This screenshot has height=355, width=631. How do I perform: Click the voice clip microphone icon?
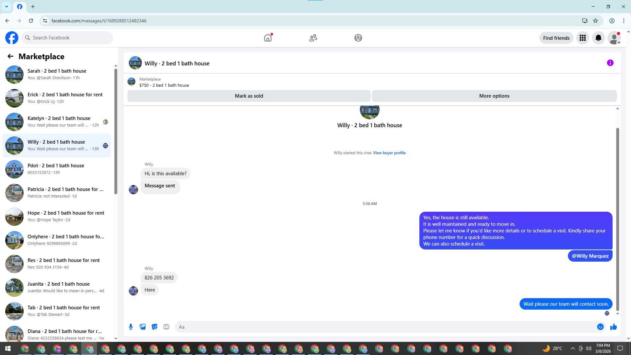pos(131,327)
